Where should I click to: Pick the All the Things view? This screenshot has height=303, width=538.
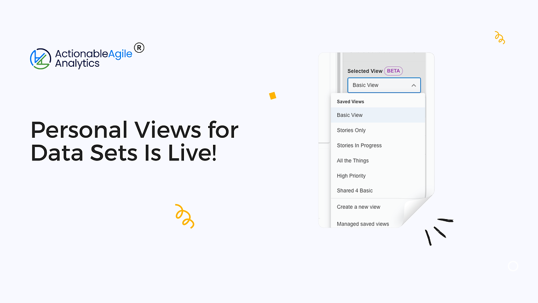click(352, 160)
